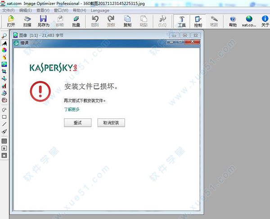Maximize the 图像 [1:1] document window
The height and width of the screenshot is (219, 270).
pos(185,35)
